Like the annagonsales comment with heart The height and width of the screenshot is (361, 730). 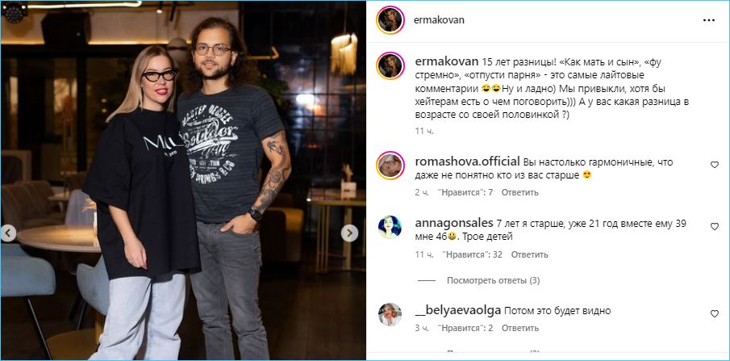click(x=714, y=227)
